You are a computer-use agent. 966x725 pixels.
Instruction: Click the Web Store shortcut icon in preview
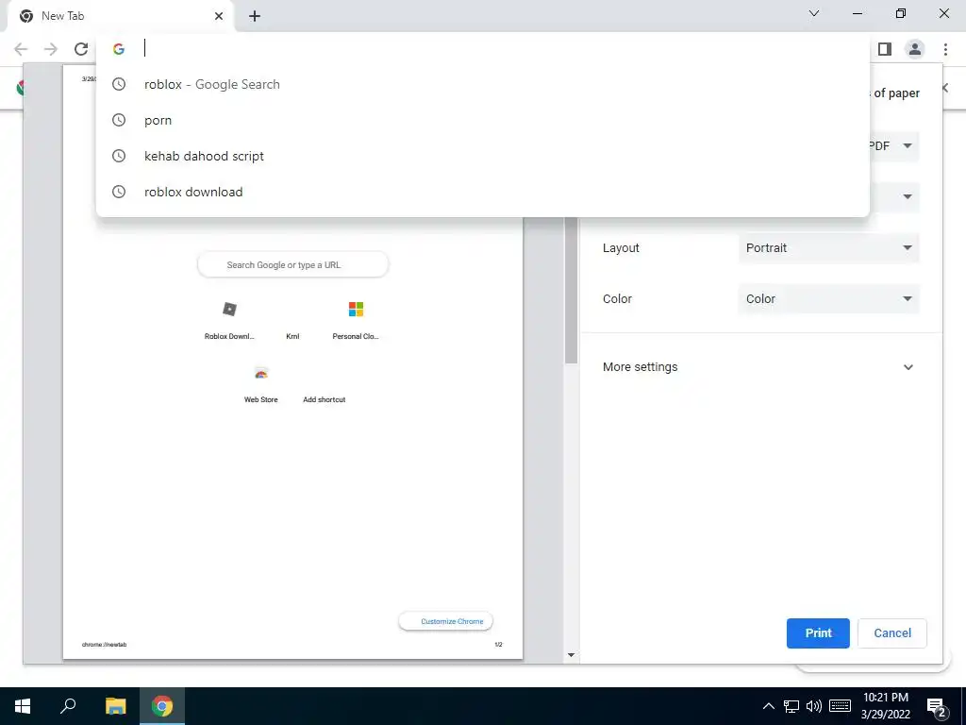point(261,374)
